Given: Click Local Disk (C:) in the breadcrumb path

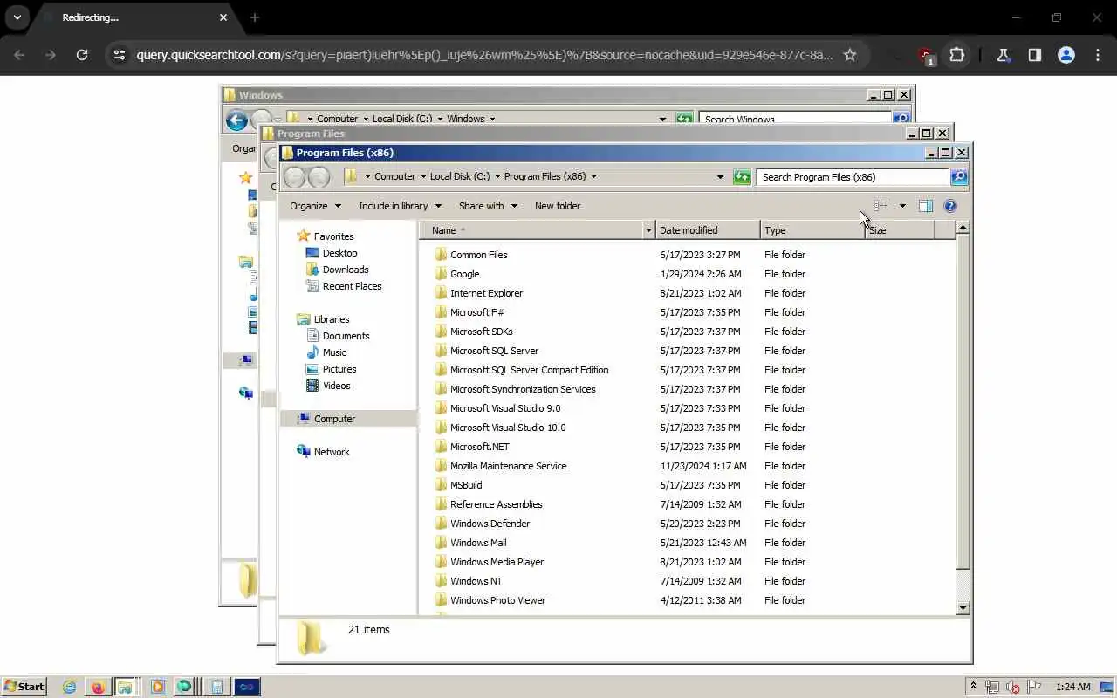Looking at the screenshot, I should point(459,176).
